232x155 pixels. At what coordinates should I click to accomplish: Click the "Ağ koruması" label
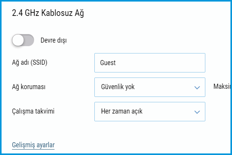point(29,87)
